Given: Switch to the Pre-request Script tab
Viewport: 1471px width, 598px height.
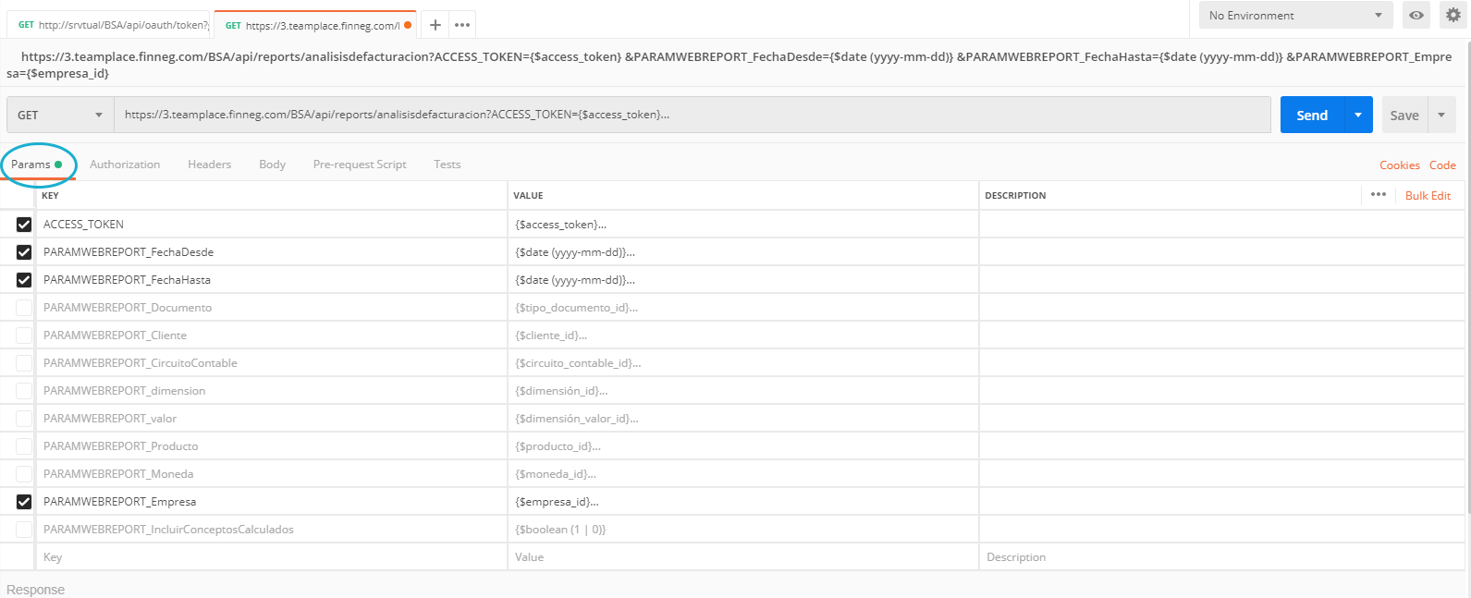Looking at the screenshot, I should [x=360, y=165].
